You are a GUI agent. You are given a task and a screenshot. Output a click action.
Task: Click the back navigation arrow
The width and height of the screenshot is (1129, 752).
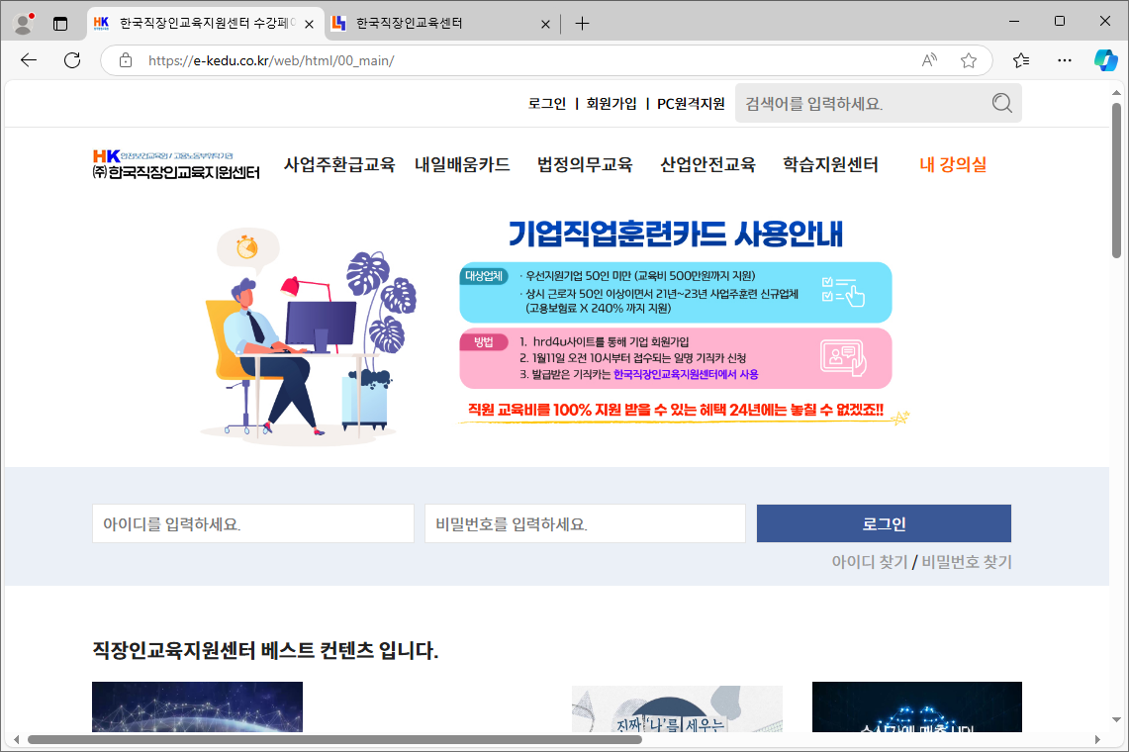[28, 60]
